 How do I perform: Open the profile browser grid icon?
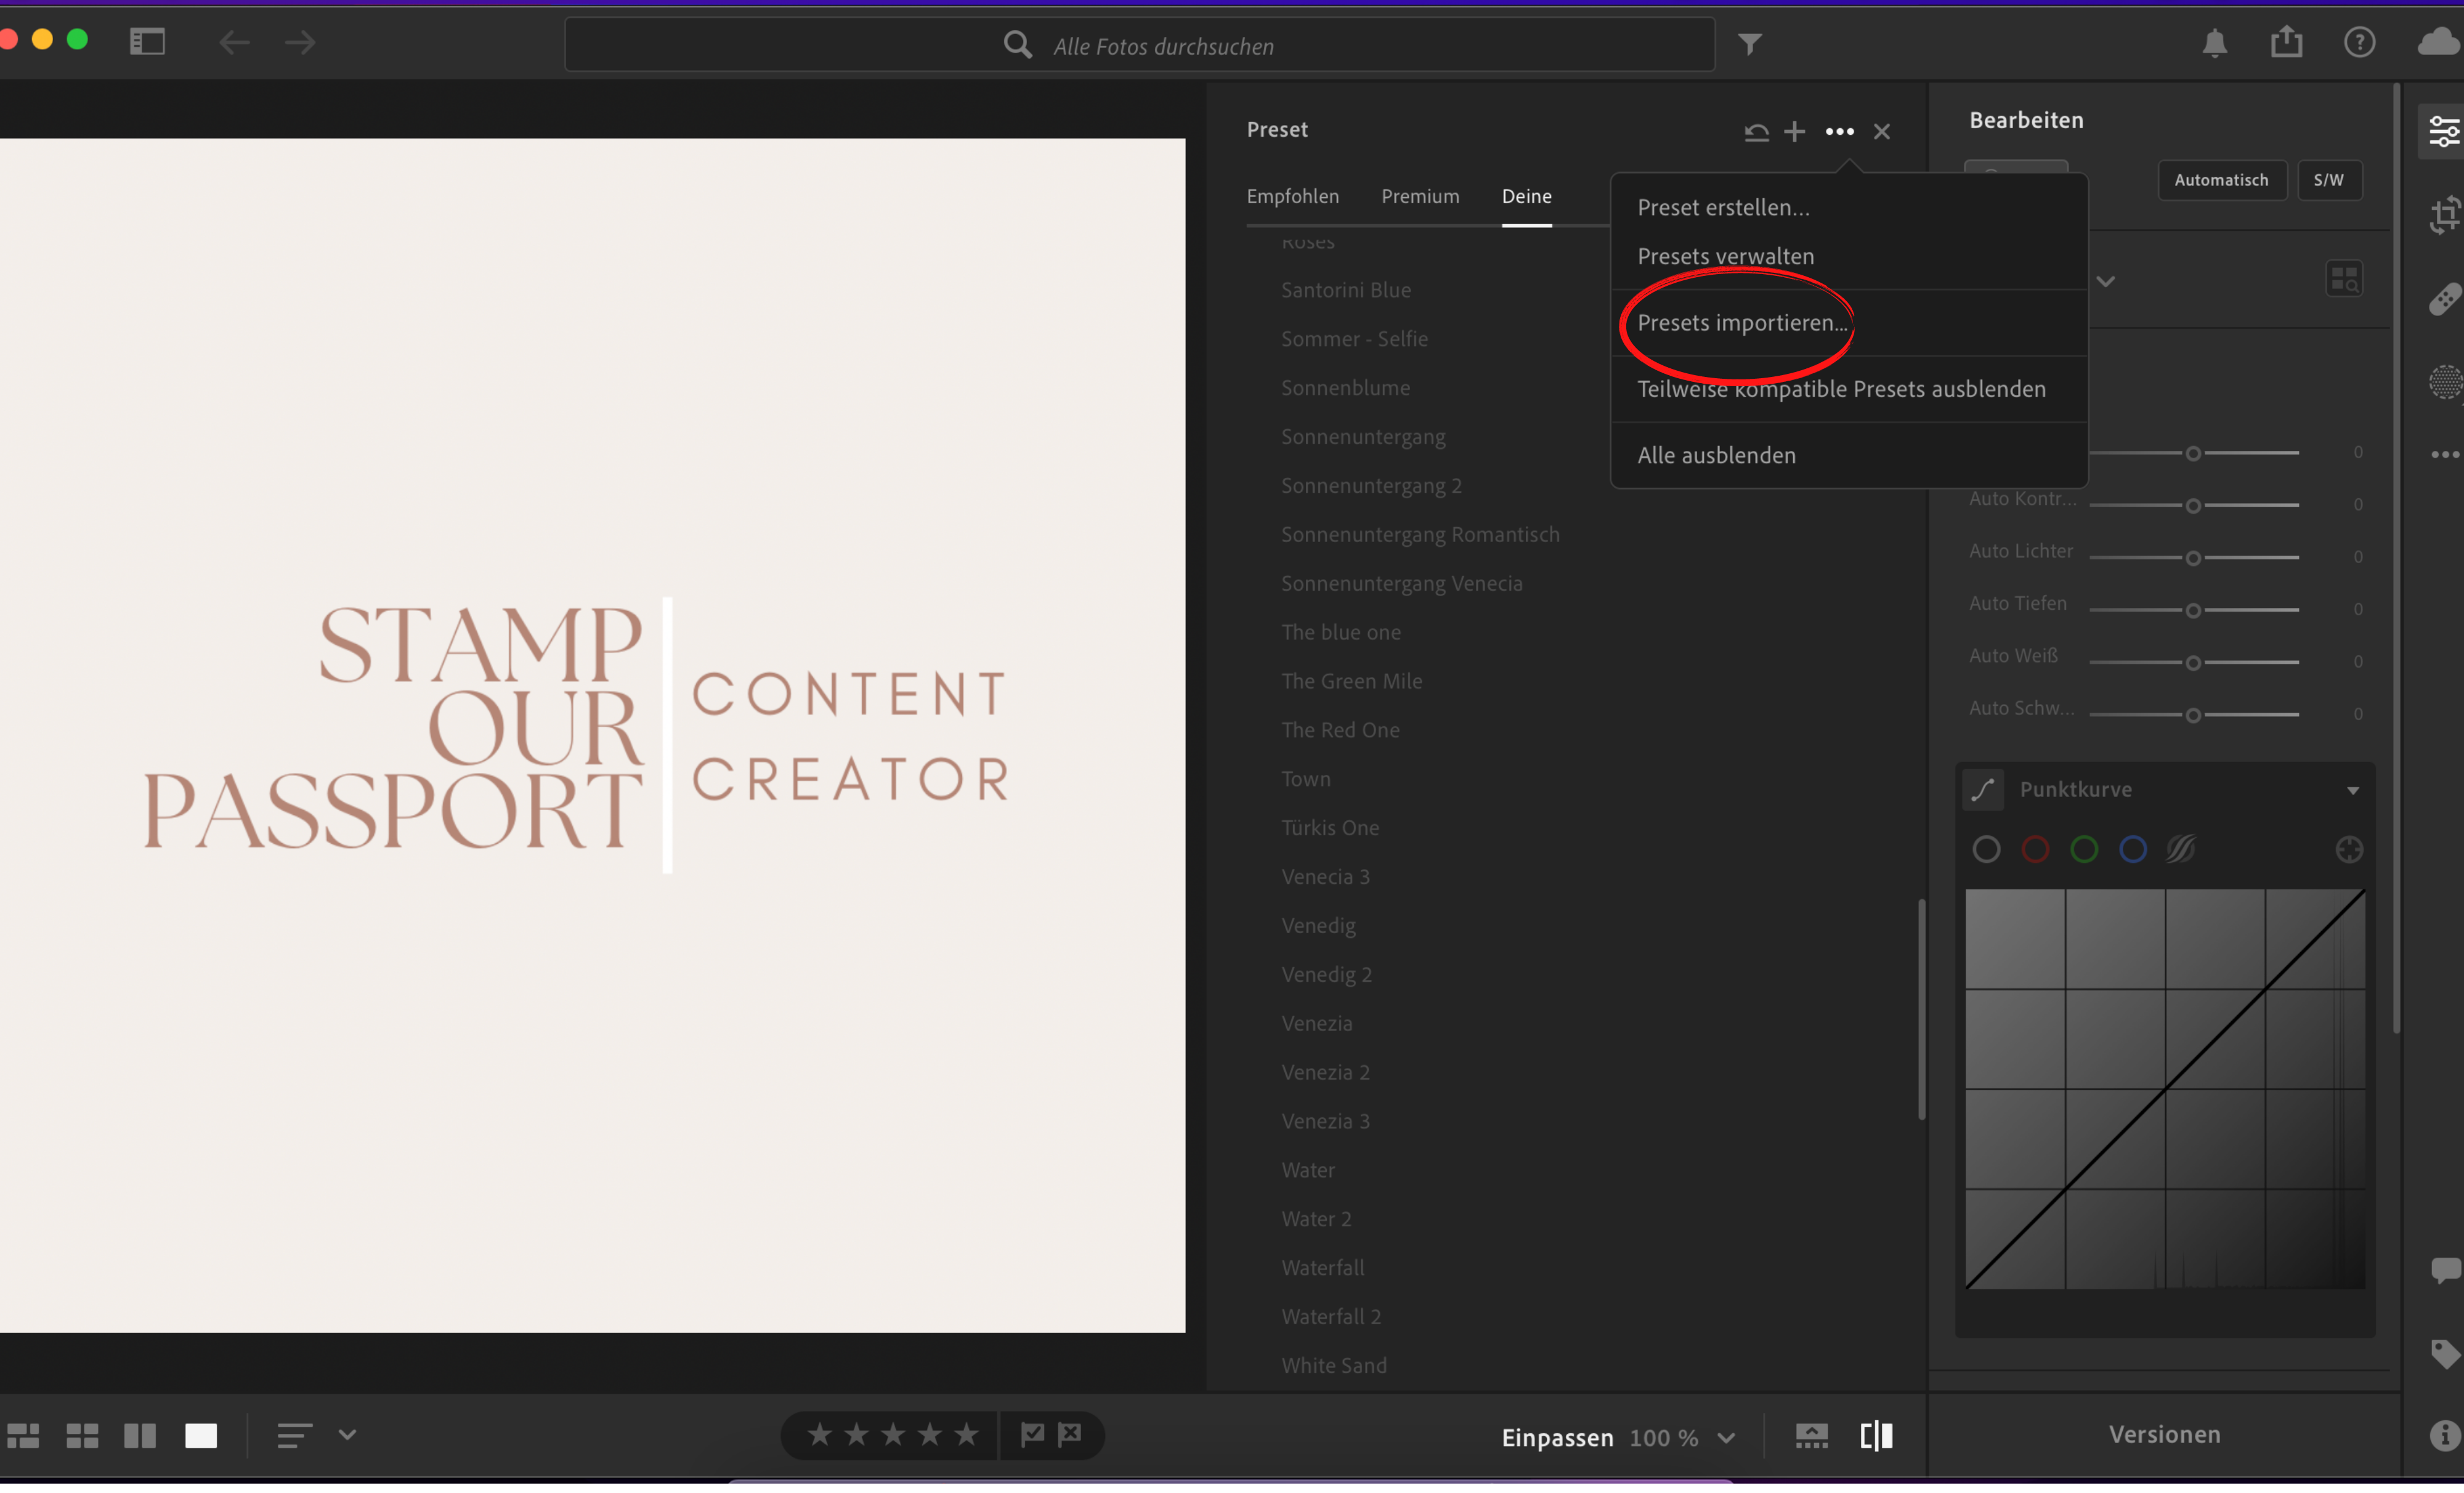pyautogui.click(x=2345, y=279)
